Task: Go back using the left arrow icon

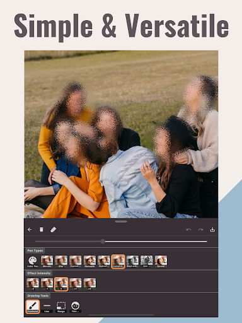Action: point(30,230)
